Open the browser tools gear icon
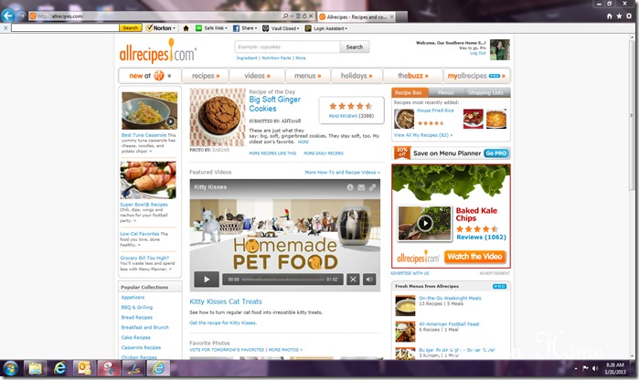Viewport: 639px width, 380px height. (629, 16)
